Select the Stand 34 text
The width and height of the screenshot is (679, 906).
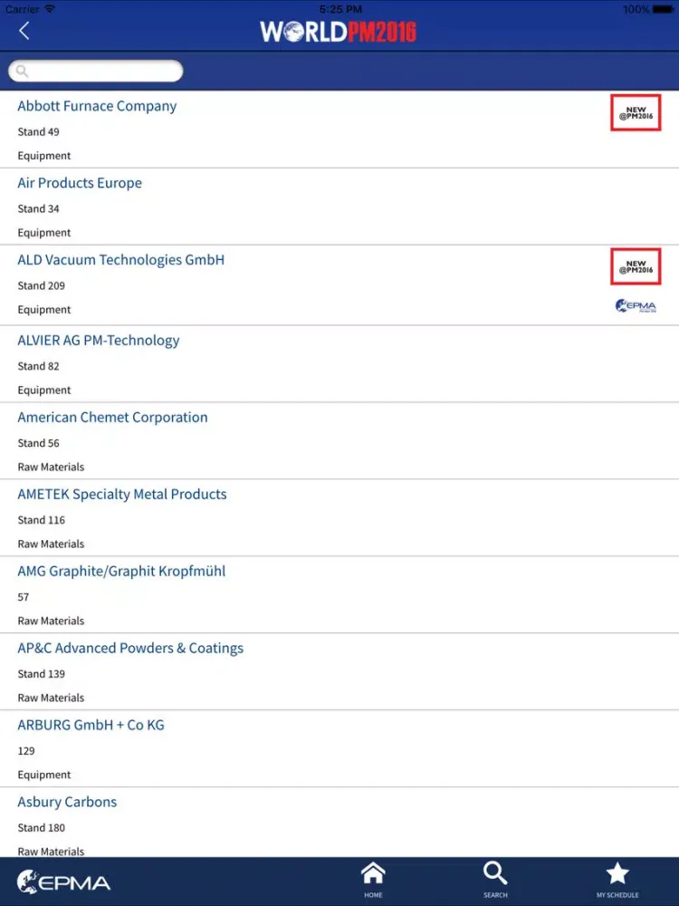(38, 208)
